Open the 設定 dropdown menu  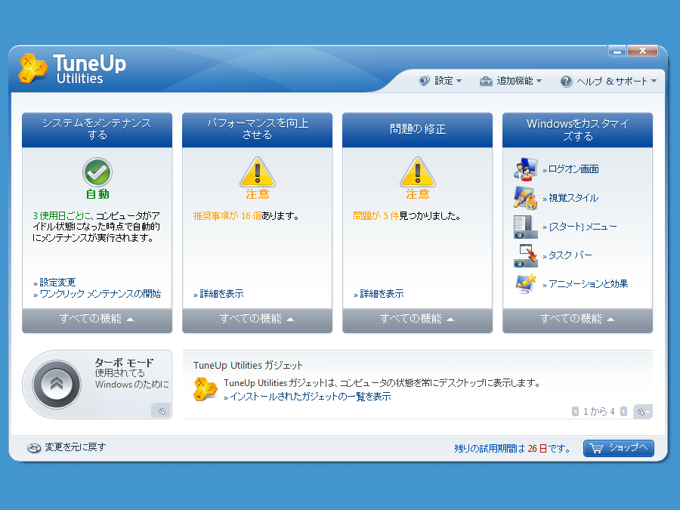pyautogui.click(x=440, y=81)
